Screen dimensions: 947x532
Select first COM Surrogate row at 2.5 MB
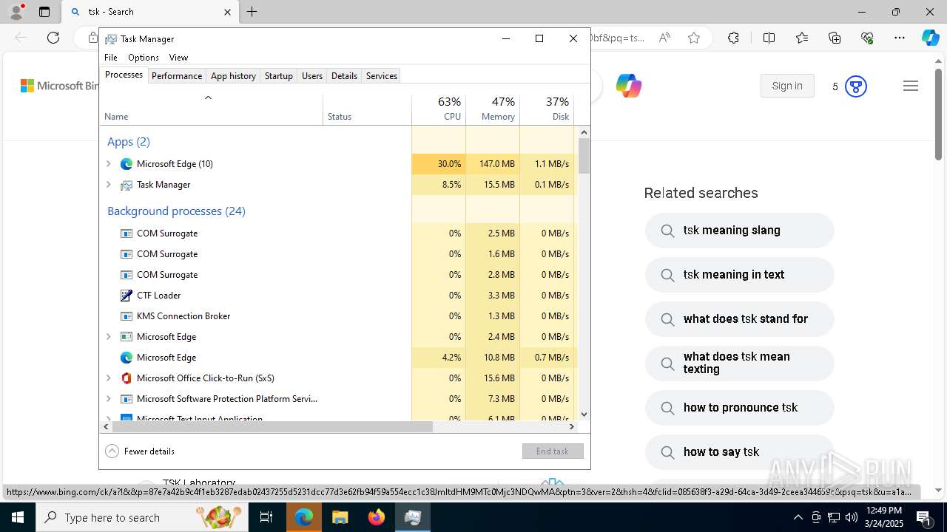(337, 233)
